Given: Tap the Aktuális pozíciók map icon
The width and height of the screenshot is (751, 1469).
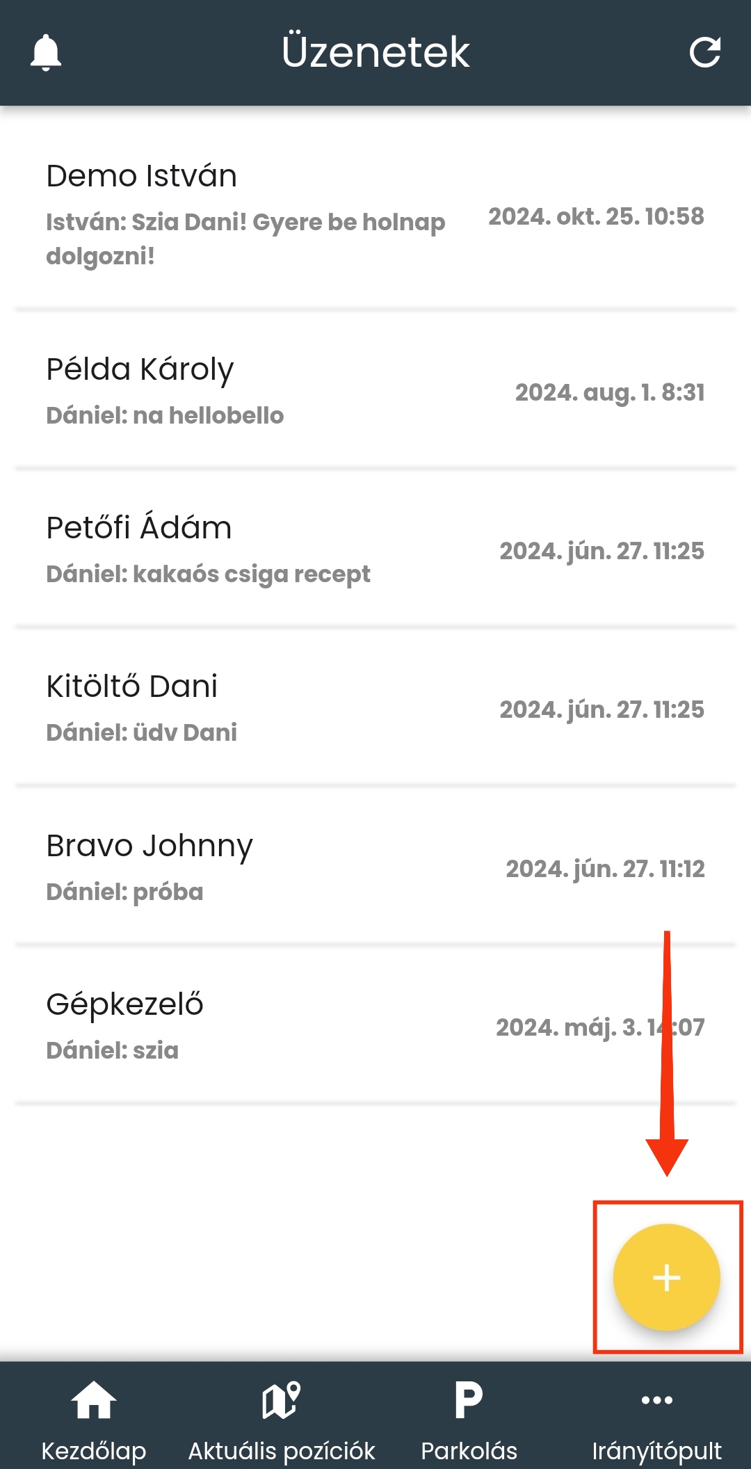Looking at the screenshot, I should pos(281,1399).
